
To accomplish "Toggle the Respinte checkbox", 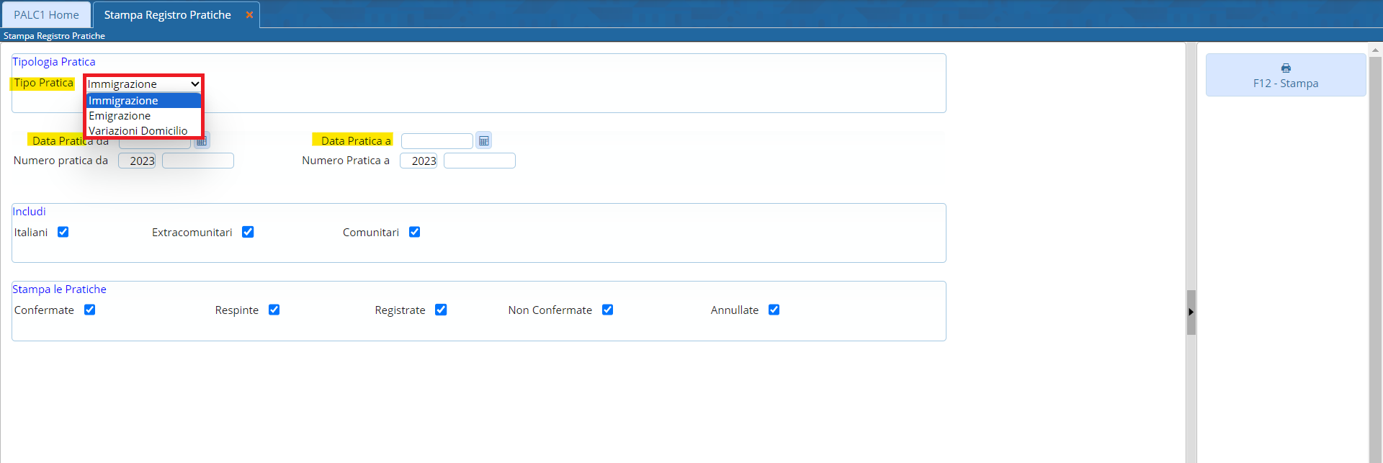I will pyautogui.click(x=274, y=310).
